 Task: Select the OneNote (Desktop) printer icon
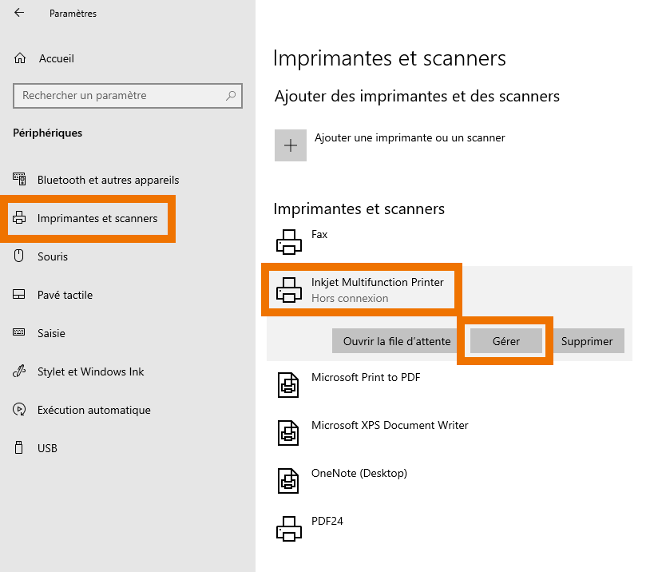coord(288,479)
